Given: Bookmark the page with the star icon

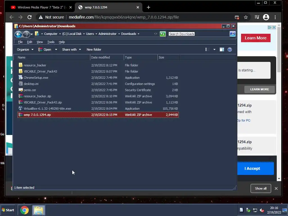Looking at the screenshot, I should click(x=246, y=17).
